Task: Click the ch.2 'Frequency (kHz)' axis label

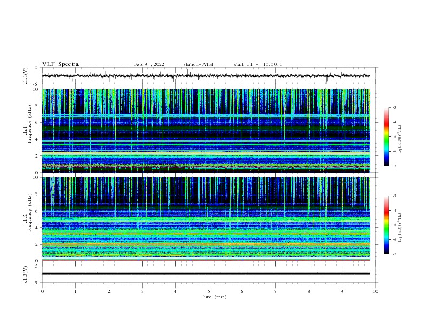Action: 30,212
